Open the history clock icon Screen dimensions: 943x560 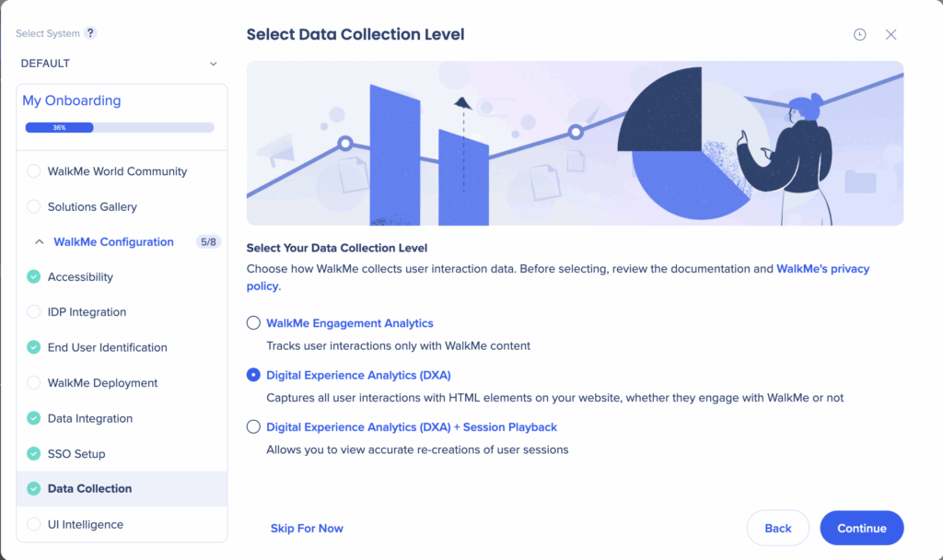click(x=859, y=34)
